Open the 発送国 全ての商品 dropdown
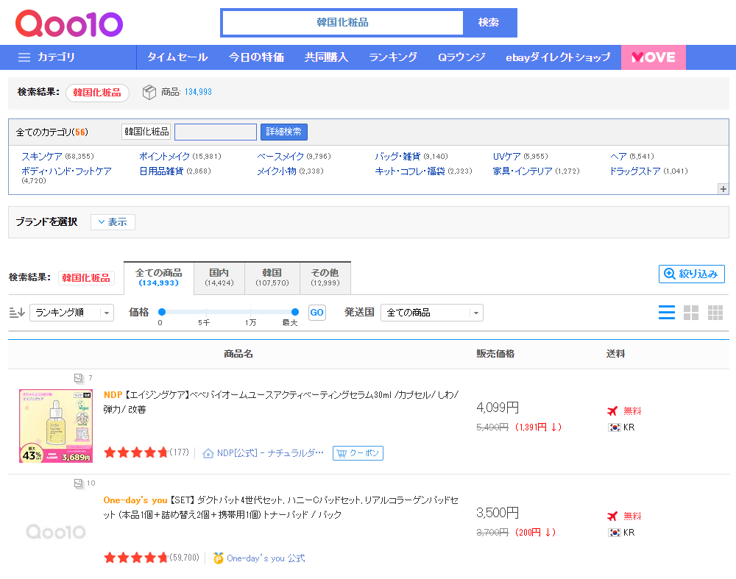Image resolution: width=736 pixels, height=579 pixels. 431,313
